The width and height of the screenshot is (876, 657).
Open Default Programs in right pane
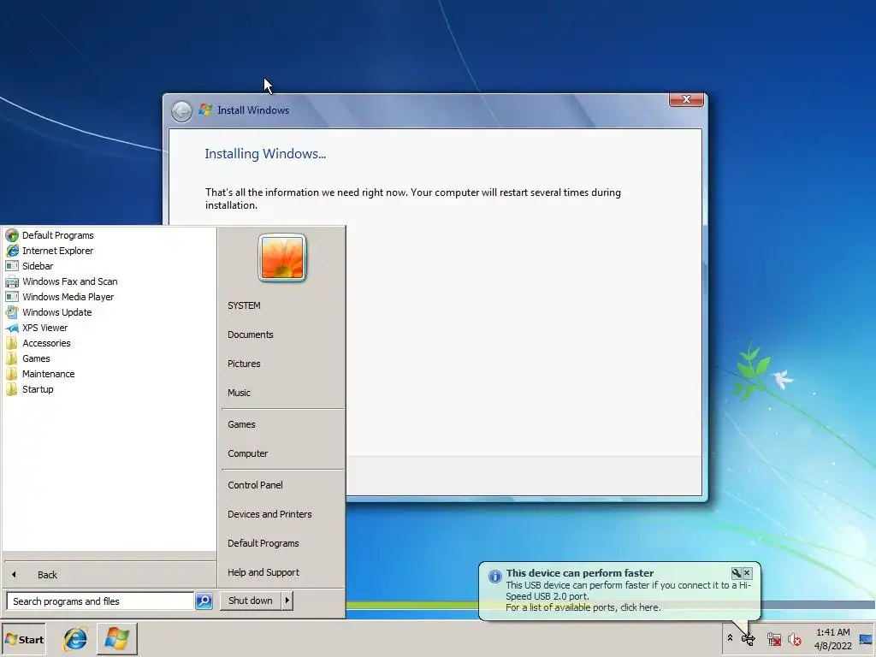(x=263, y=543)
